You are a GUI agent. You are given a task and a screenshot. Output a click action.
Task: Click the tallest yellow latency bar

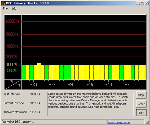coord(39,71)
